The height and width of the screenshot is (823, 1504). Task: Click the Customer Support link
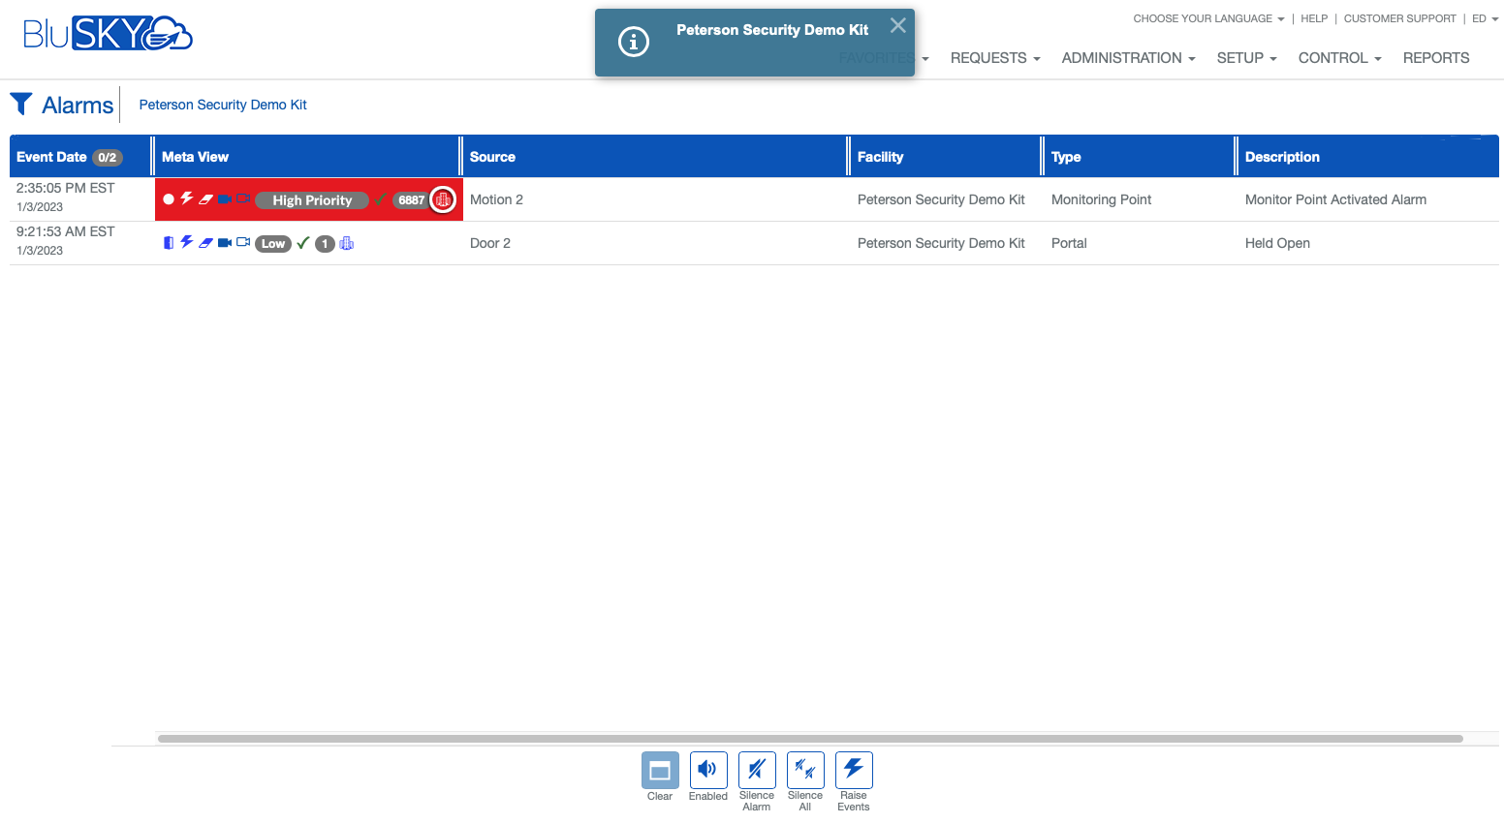(1399, 18)
